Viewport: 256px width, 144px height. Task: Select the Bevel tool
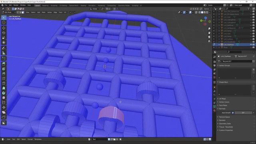4,74
